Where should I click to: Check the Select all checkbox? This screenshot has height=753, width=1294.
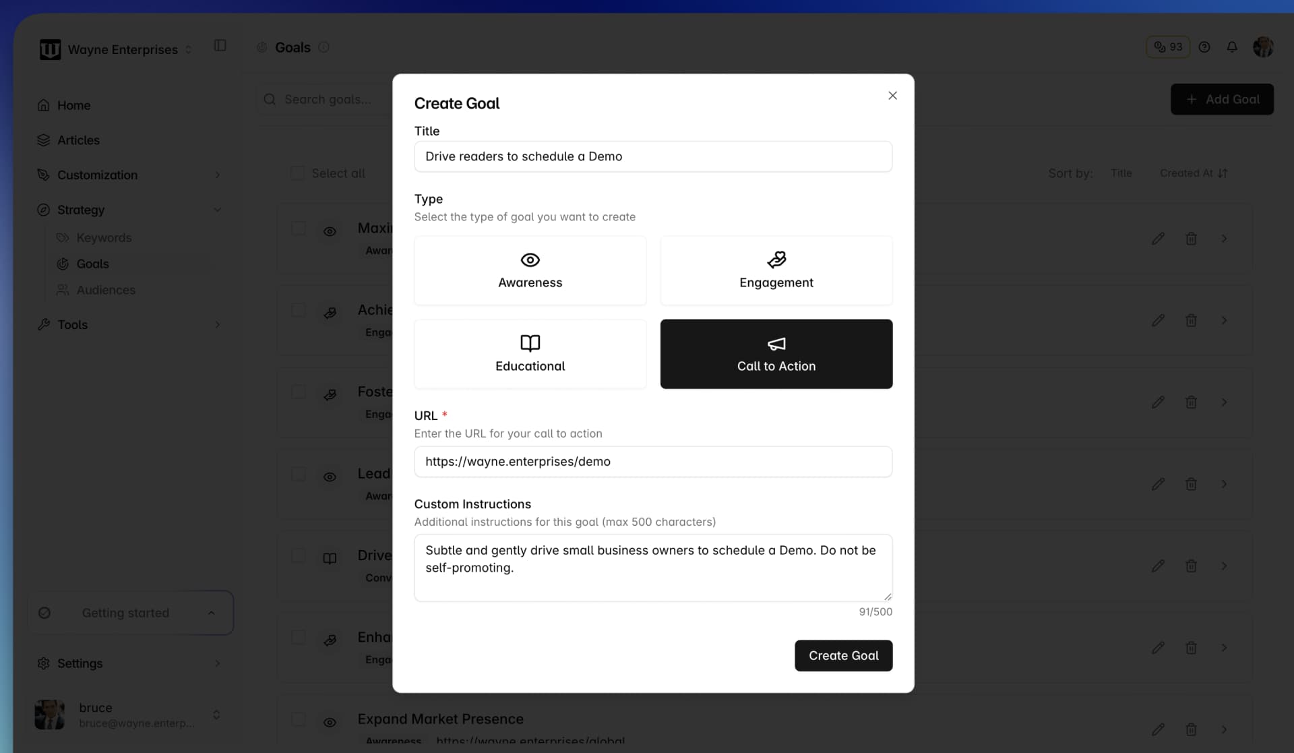tap(297, 173)
